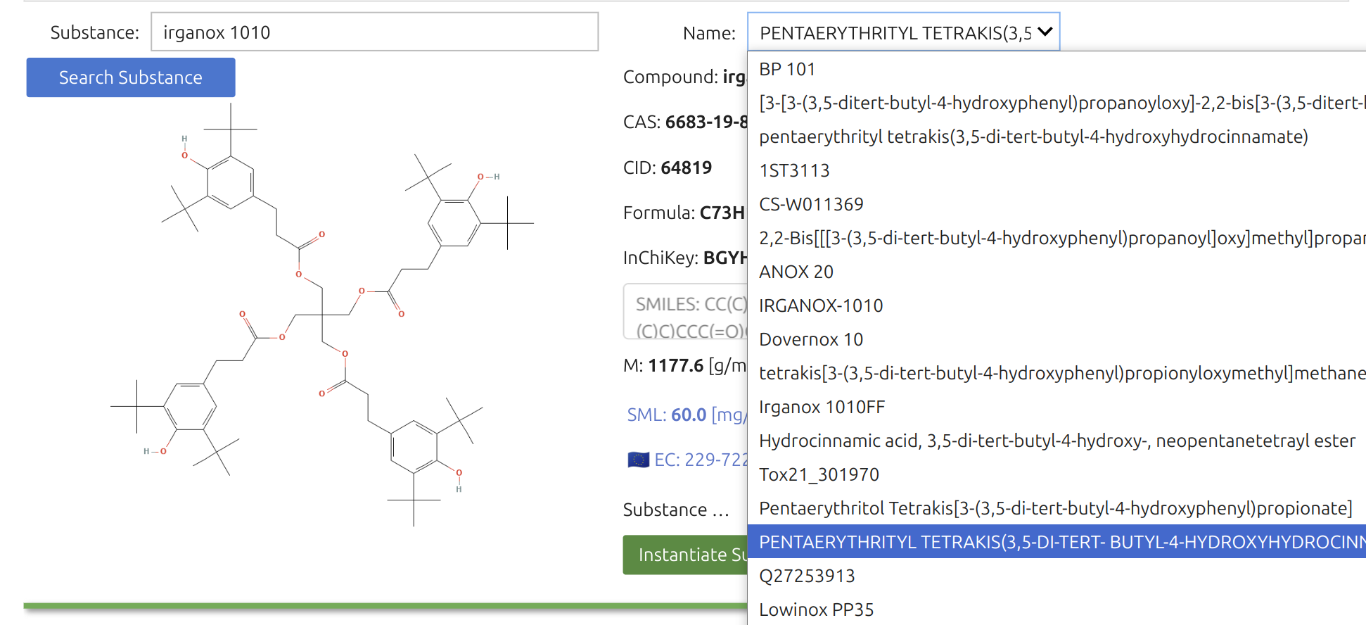Open the Name dropdown arrow
Screen dimensions: 1366x625
(x=1045, y=32)
